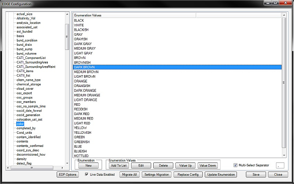294x184 pixels.
Task: Click the Edit enumeration value button
Action: click(141, 166)
